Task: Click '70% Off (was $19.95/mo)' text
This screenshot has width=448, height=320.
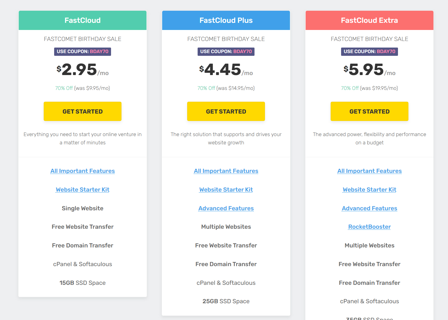Action: coord(369,88)
